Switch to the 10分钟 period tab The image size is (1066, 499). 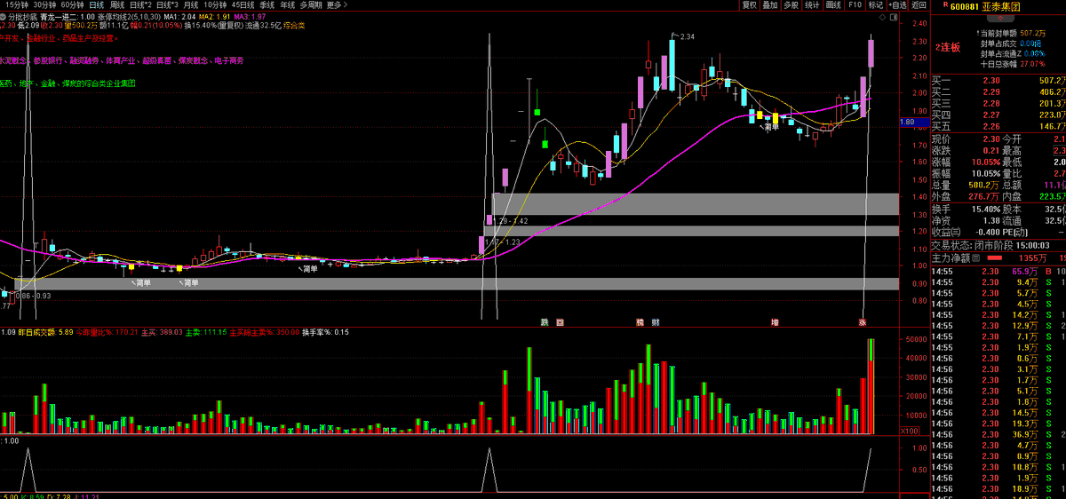(x=215, y=4)
